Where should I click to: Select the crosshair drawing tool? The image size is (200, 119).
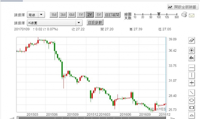point(192,83)
